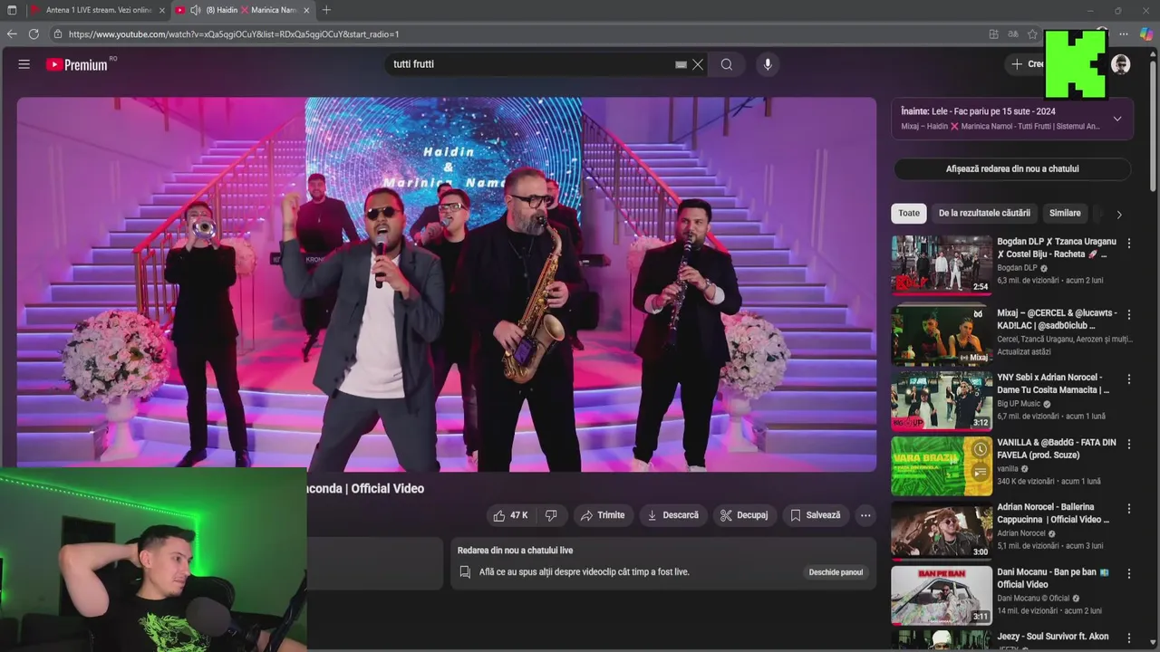Click the Create plus button
Screen dimensions: 1160x652
coord(1028,64)
